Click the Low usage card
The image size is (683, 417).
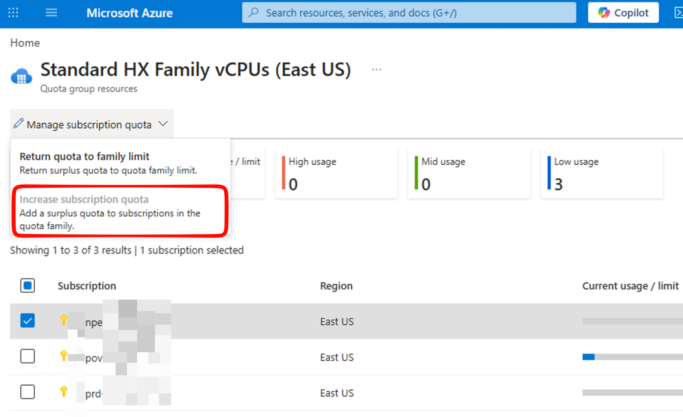[602, 173]
